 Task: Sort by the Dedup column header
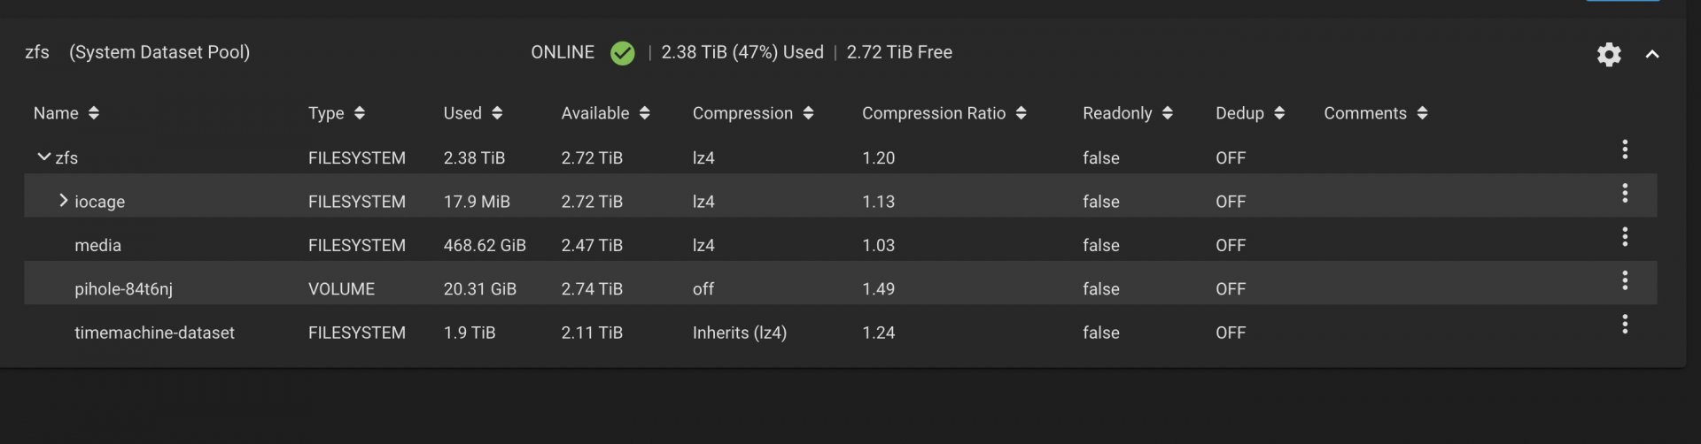tap(1250, 113)
